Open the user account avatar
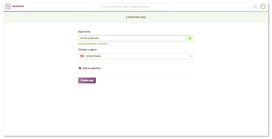 click(x=263, y=7)
